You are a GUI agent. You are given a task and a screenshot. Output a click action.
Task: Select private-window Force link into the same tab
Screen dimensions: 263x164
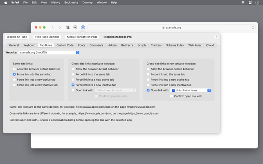(x=73, y=74)
